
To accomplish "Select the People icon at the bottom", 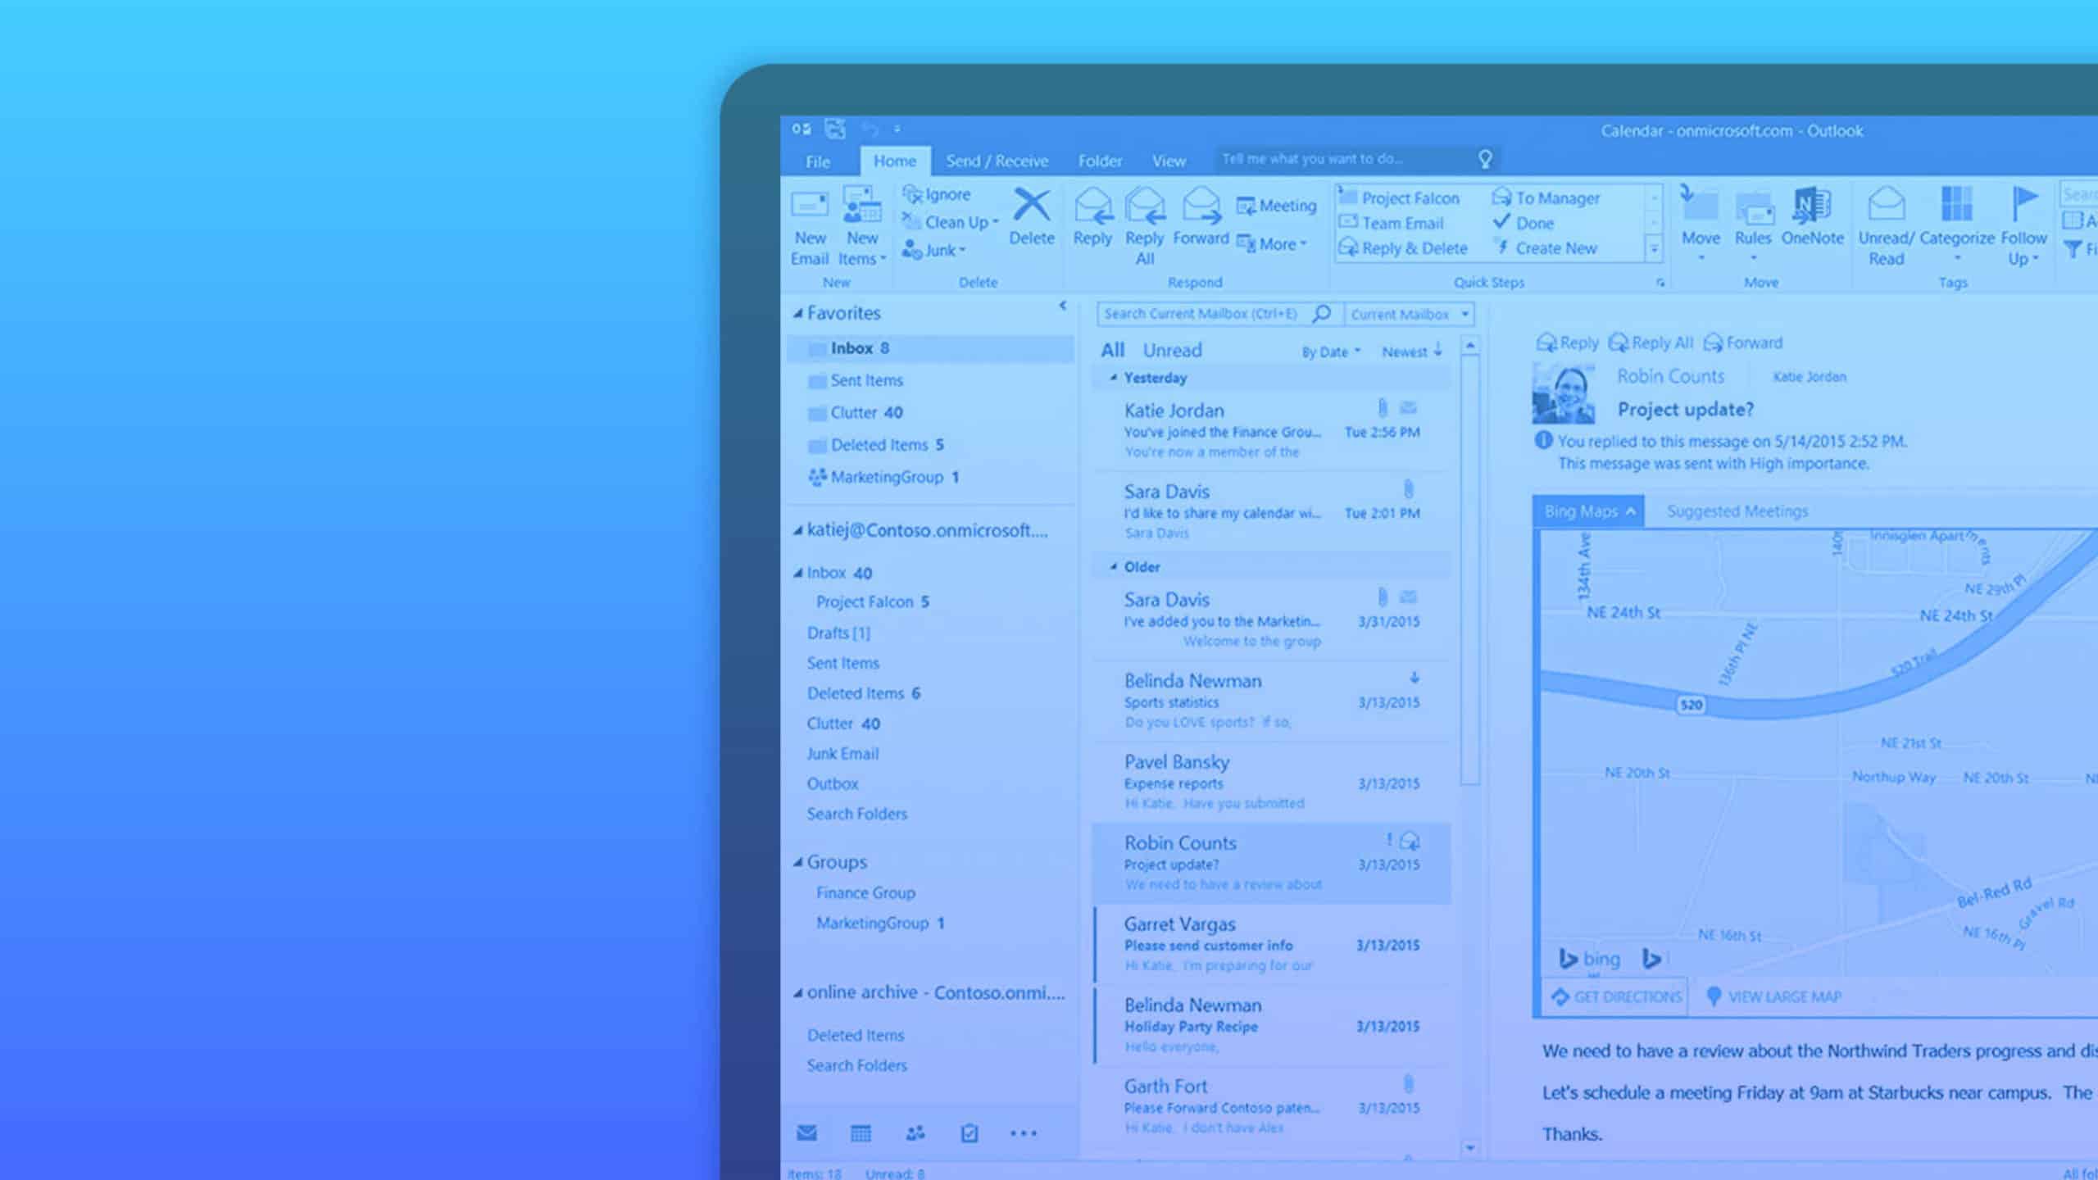I will [x=915, y=1133].
